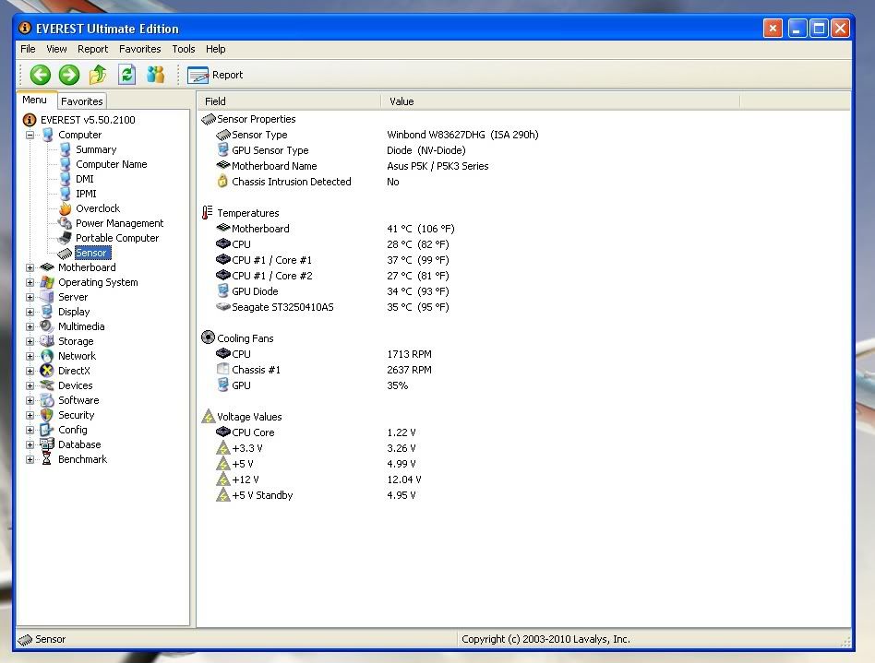The height and width of the screenshot is (663, 875).
Task: Collapse the Computer tree node
Action: tap(30, 135)
